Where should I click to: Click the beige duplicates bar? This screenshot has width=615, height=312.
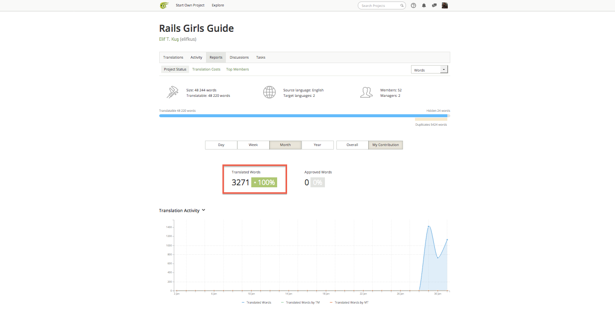pyautogui.click(x=431, y=119)
